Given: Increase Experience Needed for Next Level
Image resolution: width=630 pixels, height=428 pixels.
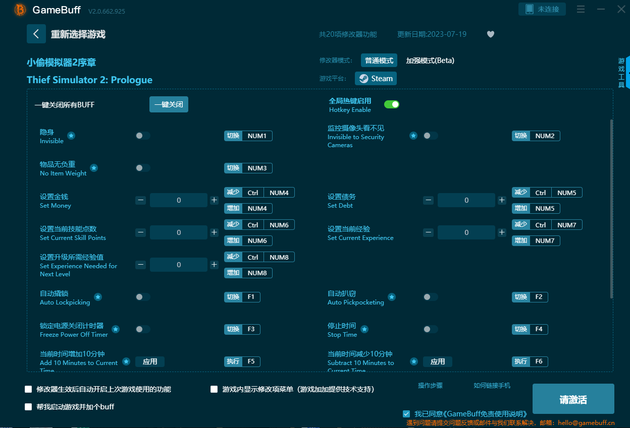Looking at the screenshot, I should 214,265.
